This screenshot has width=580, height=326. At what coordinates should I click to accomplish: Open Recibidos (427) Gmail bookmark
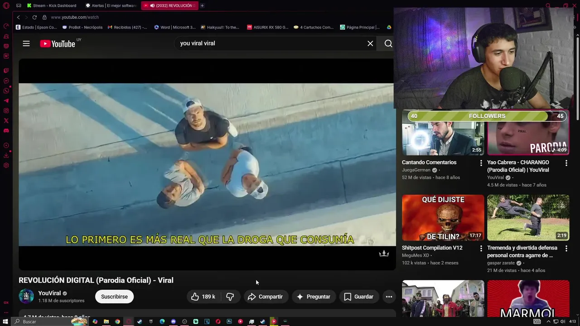point(127,27)
